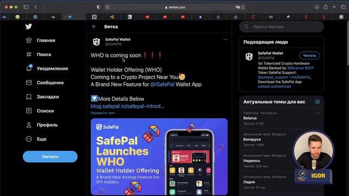Viewport: 349px width, 196px height.
Task: Open Уведомления bell icon
Action: tap(29, 68)
